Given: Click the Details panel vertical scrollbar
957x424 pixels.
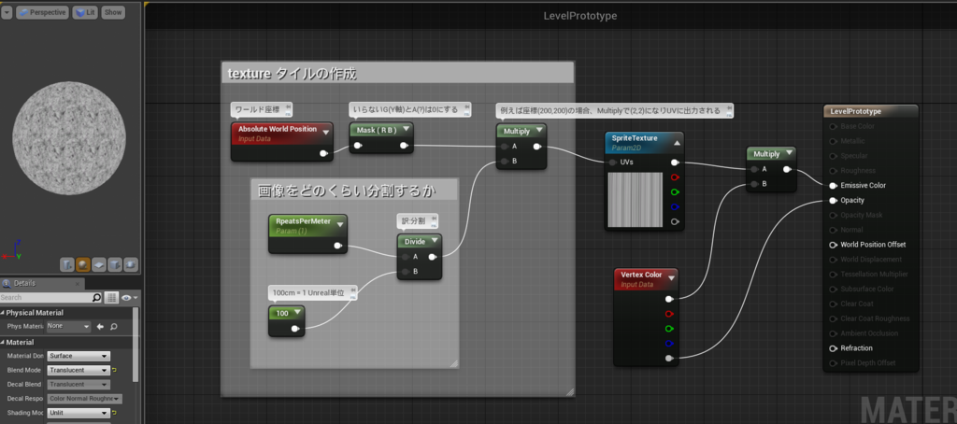Looking at the screenshot, I should 136,345.
